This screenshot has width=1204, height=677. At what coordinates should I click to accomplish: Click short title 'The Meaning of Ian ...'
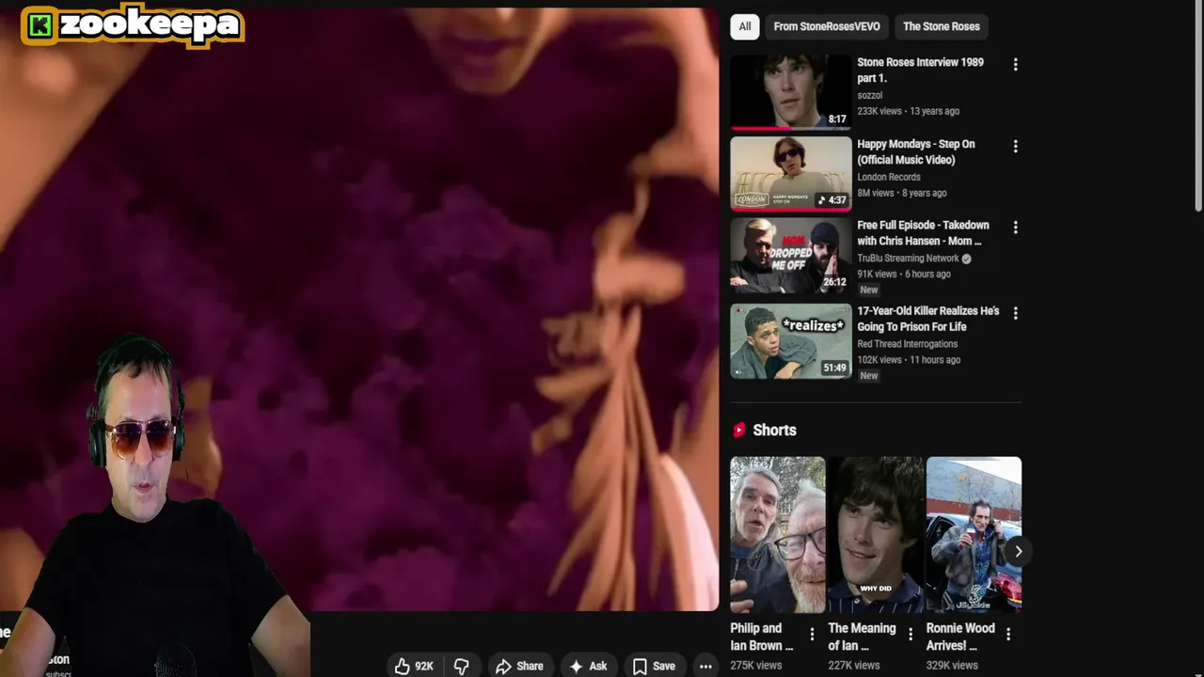(862, 637)
